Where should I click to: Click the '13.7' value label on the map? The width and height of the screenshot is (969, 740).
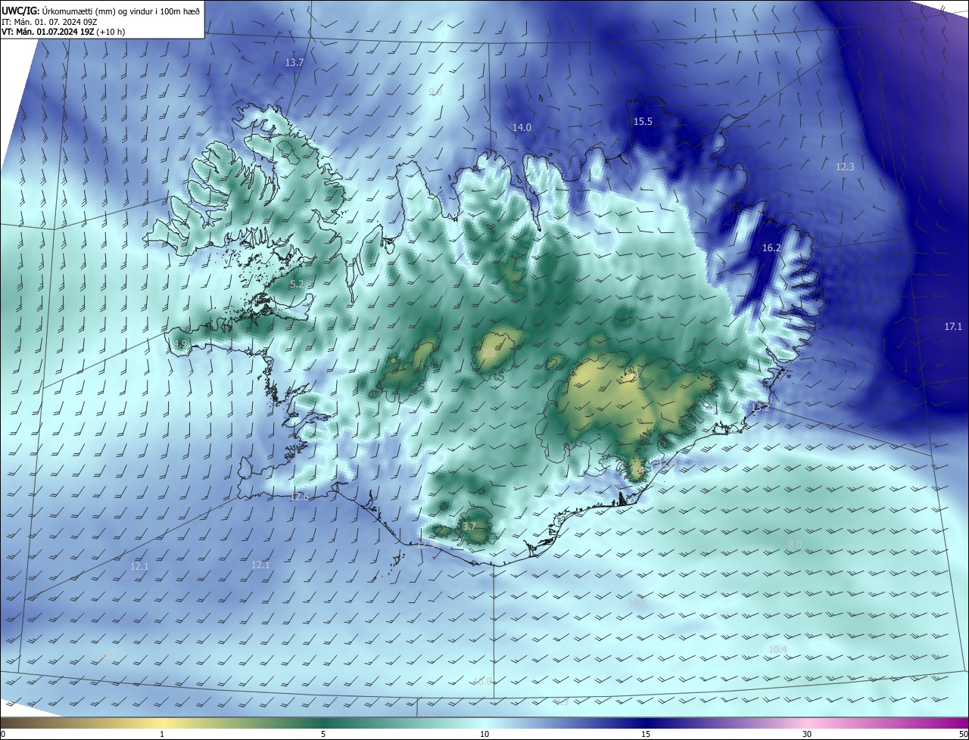tap(294, 63)
